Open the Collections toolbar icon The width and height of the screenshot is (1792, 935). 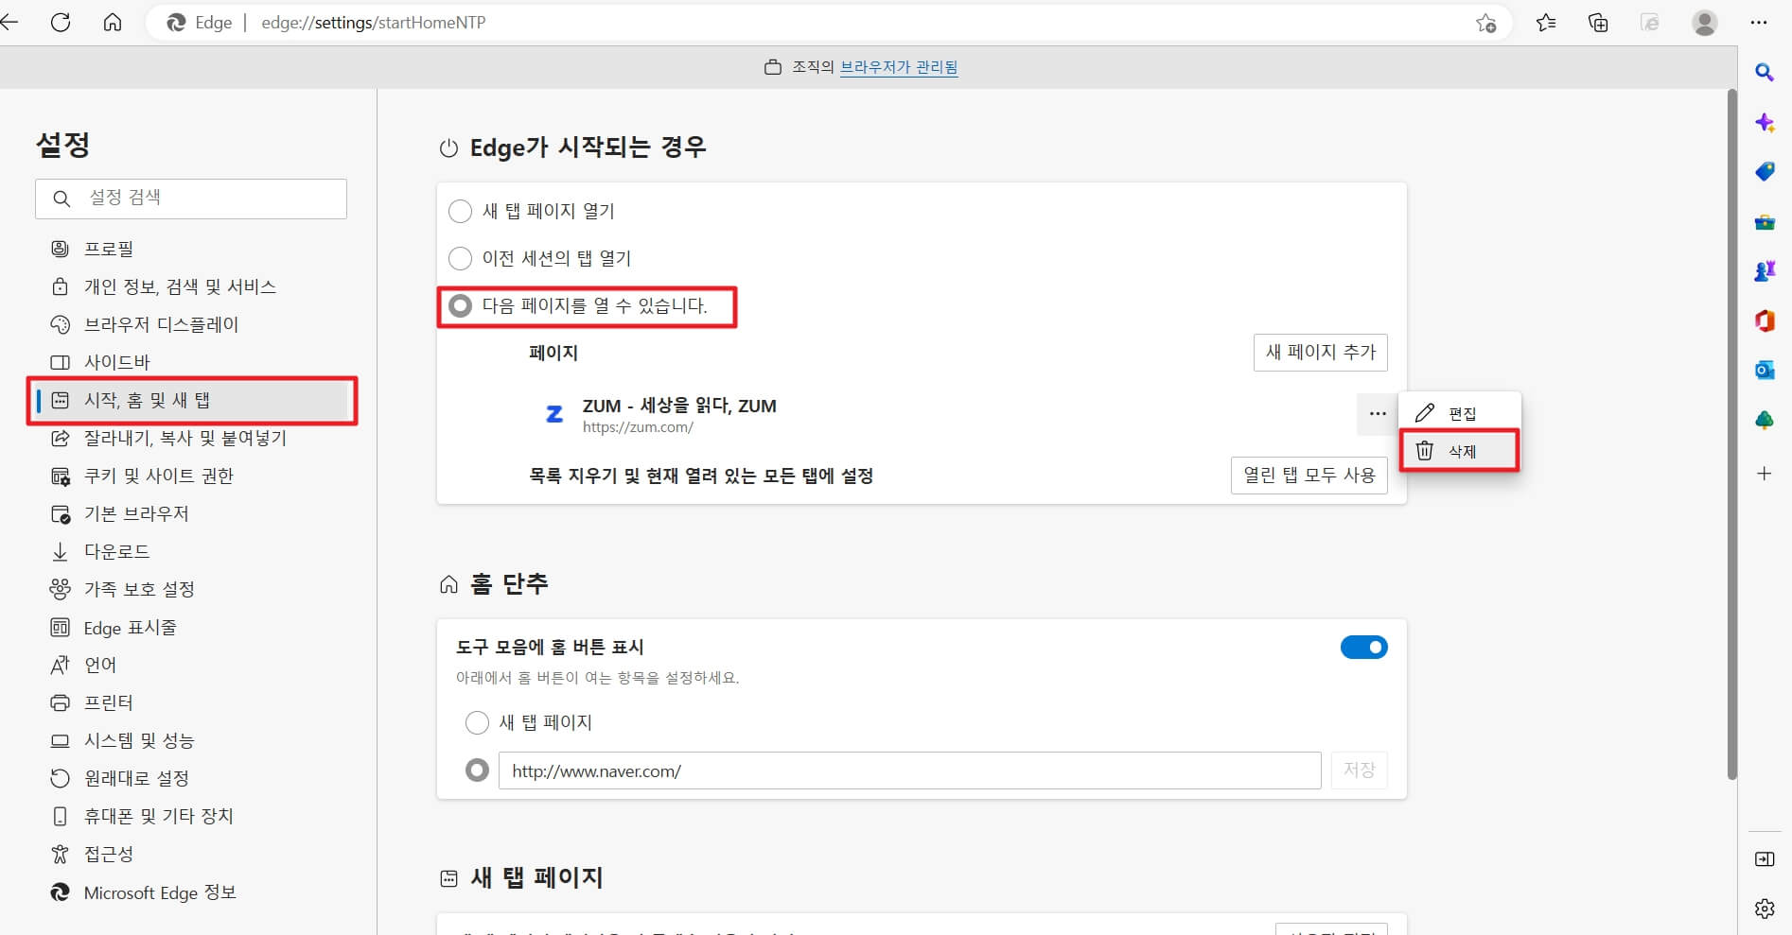click(1598, 23)
